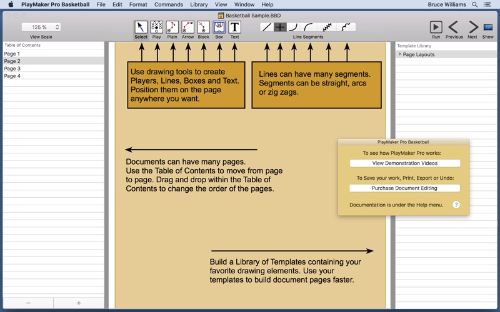The width and height of the screenshot is (500, 312).
Task: Pick the Plain line tool
Action: coord(172,27)
